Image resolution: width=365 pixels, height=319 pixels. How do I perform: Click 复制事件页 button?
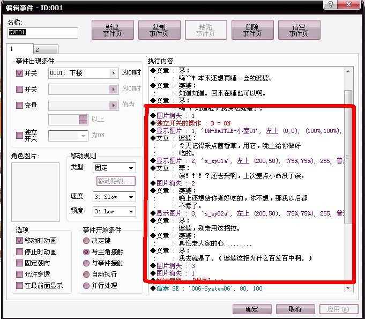point(159,30)
